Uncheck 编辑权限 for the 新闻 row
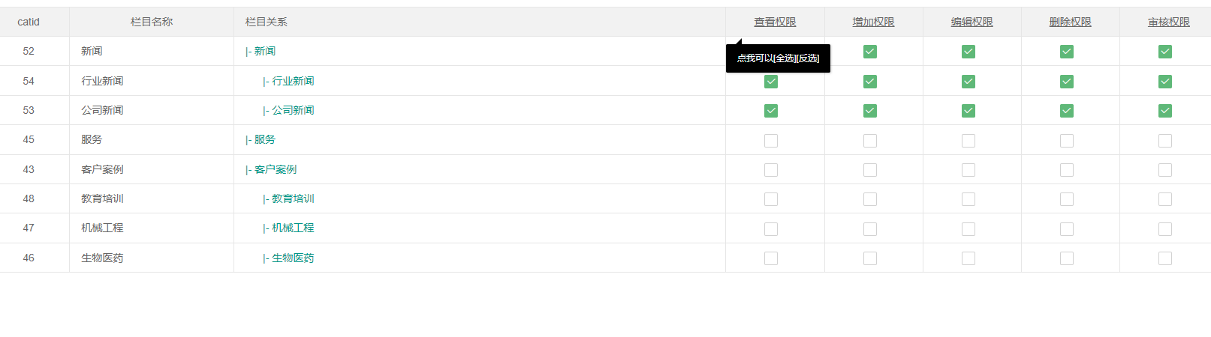The width and height of the screenshot is (1211, 337). click(968, 52)
